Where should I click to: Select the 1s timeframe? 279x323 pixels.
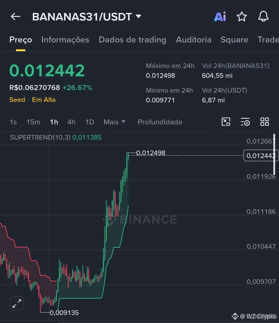(13, 122)
